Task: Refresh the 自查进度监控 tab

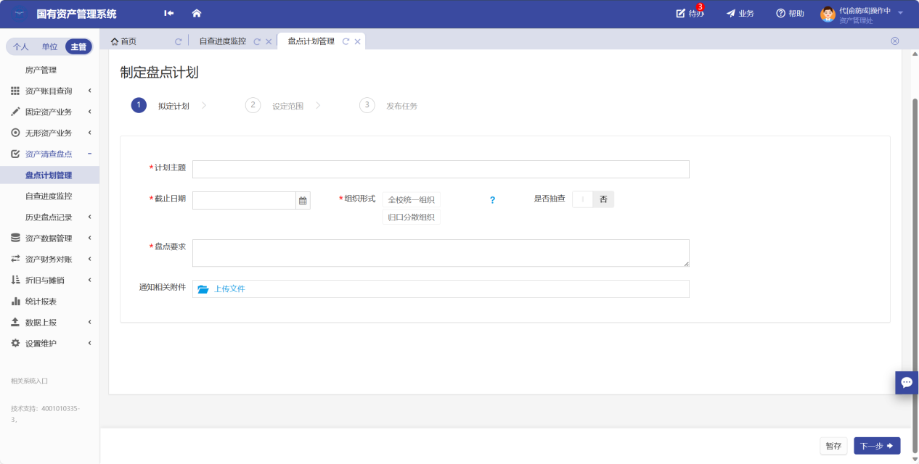Action: point(257,42)
